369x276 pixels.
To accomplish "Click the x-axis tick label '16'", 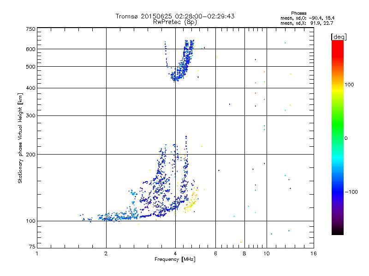I will 314,253.
